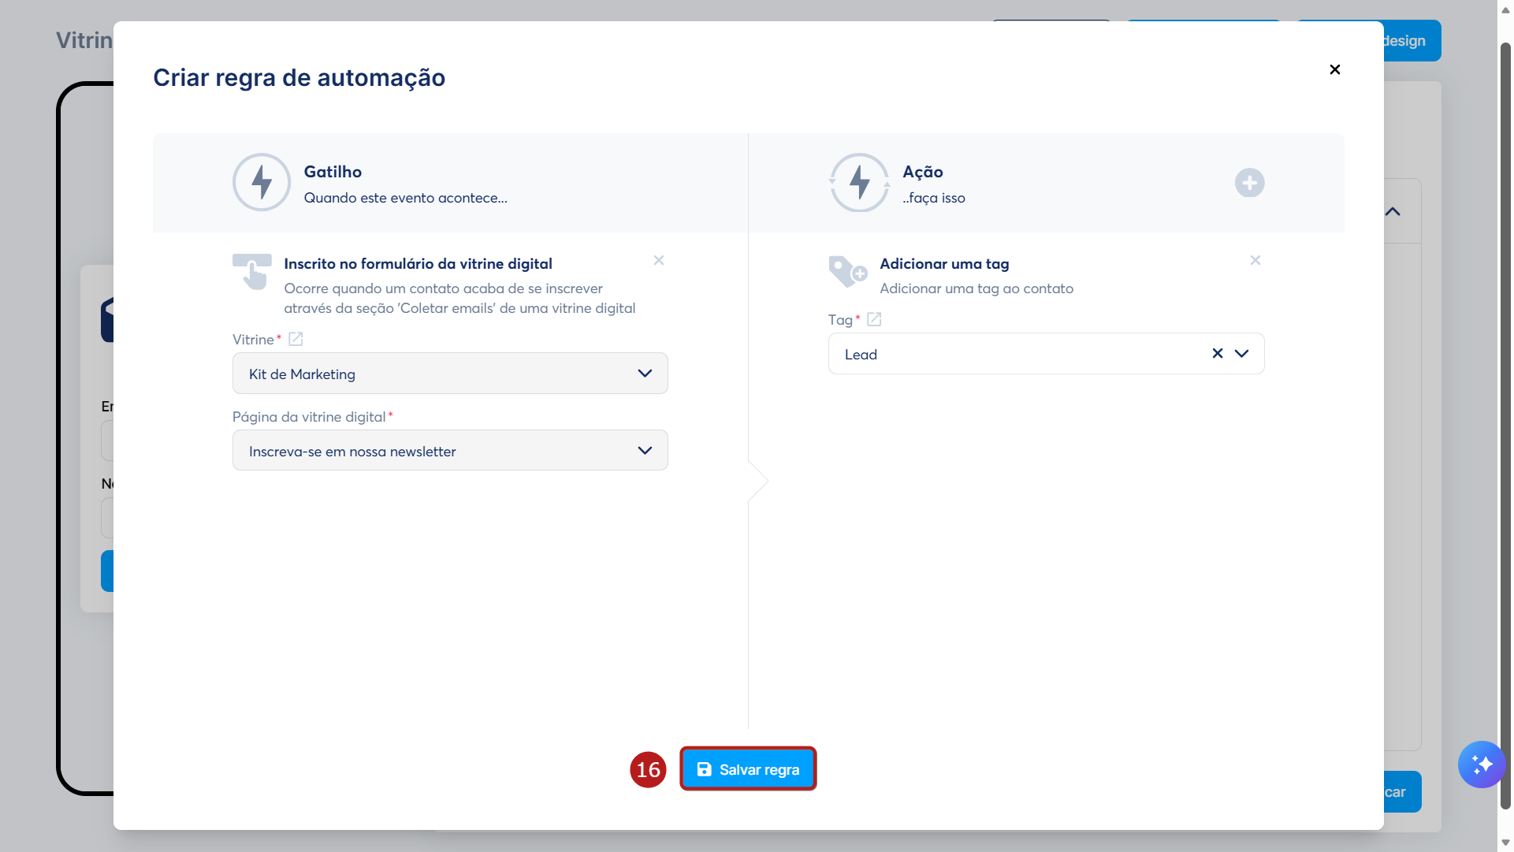Close the Criar regra de automação dialog
The width and height of the screenshot is (1514, 852).
tap(1335, 69)
